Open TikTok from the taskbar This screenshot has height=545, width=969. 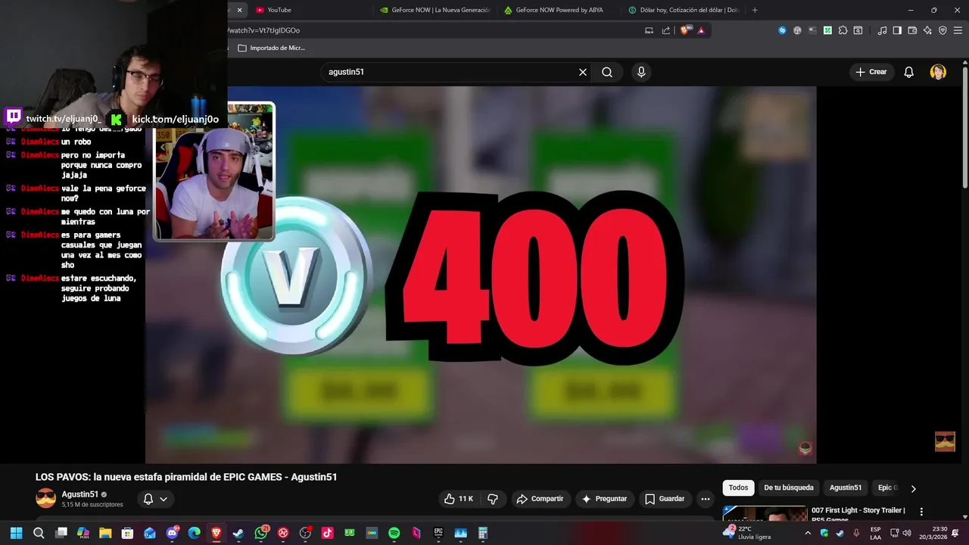coord(327,533)
